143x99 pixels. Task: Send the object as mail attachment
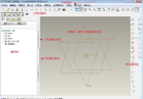(22, 10)
